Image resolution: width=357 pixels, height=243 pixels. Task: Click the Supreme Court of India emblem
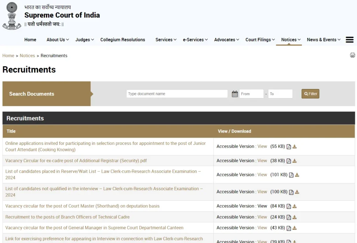(12, 16)
